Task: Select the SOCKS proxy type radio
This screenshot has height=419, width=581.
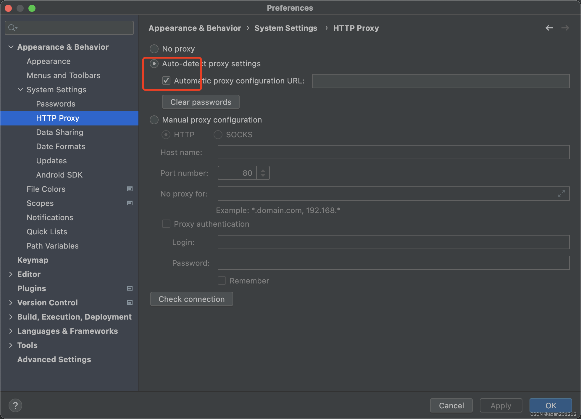Action: coord(218,135)
